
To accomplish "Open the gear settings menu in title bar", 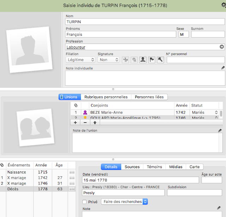I will pyautogui.click(x=224, y=5).
